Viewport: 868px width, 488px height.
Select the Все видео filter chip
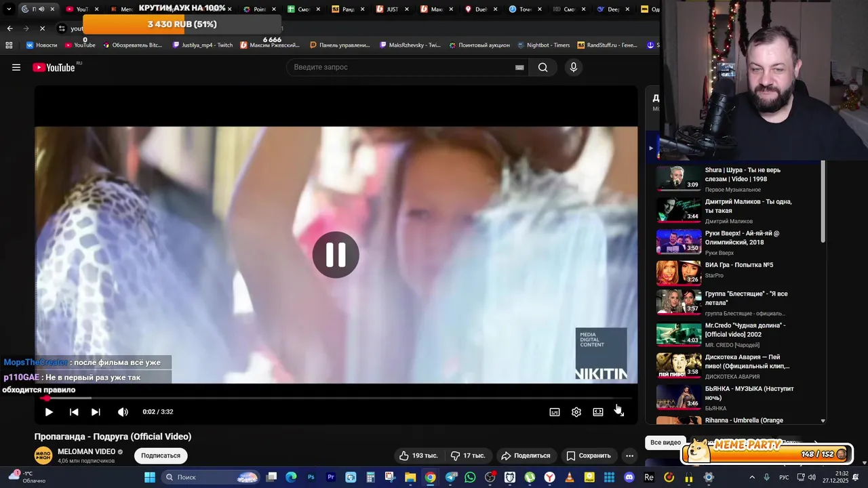665,443
